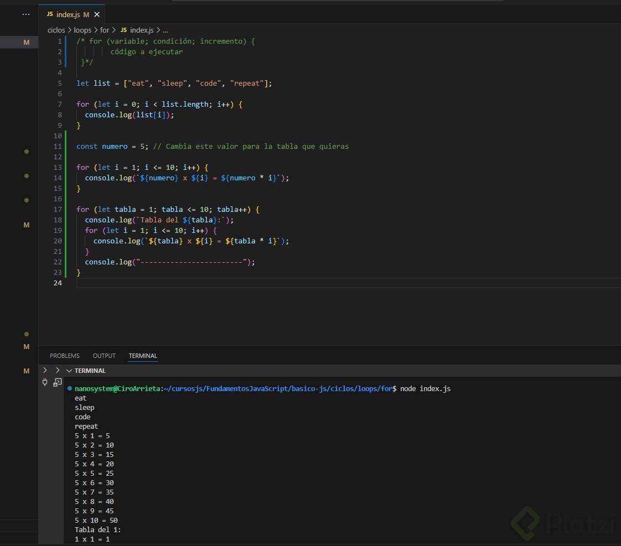Viewport: 621px width, 546px height.
Task: Click the green change bar beside line 17
Action: pos(65,210)
